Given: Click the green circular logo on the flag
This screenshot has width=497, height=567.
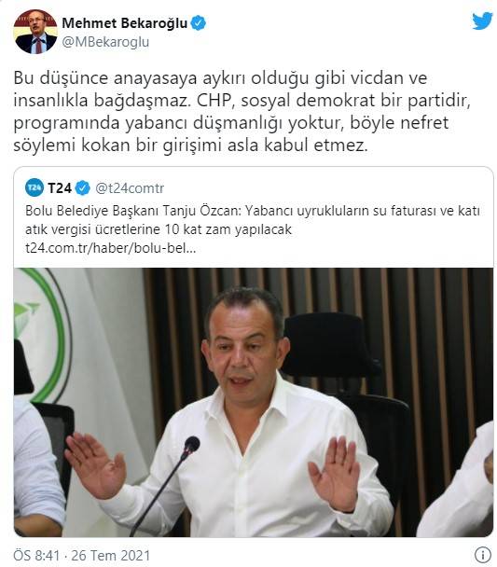Looking at the screenshot, I should (42, 335).
